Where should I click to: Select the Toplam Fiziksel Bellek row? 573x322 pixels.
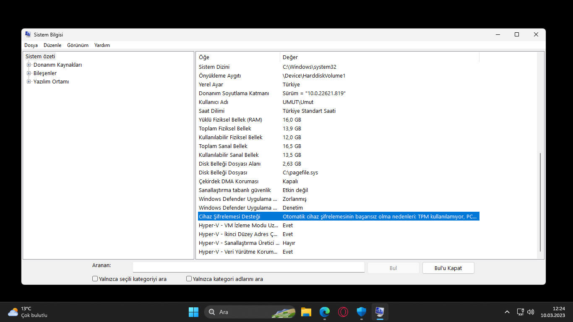tap(338, 129)
